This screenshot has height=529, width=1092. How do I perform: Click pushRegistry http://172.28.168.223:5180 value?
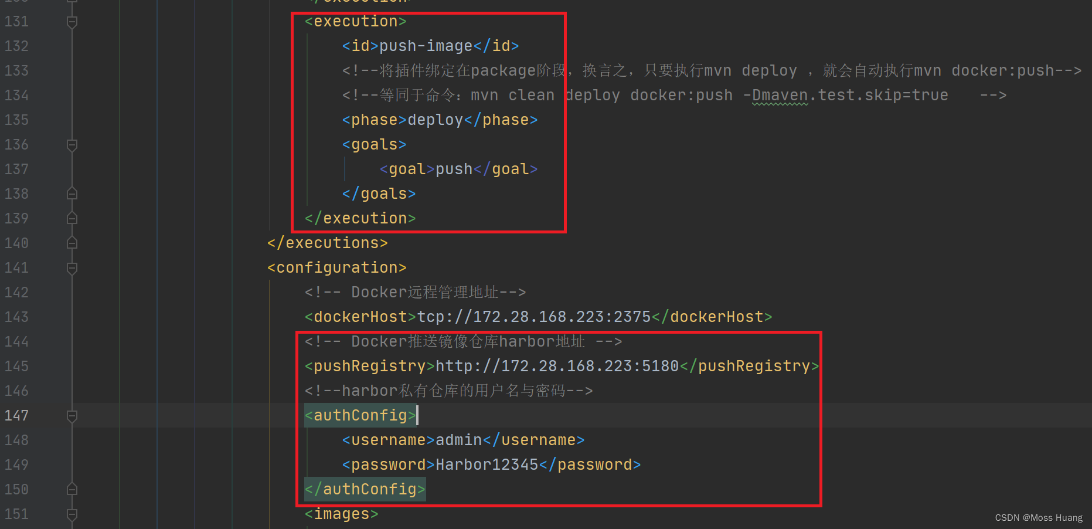click(557, 366)
